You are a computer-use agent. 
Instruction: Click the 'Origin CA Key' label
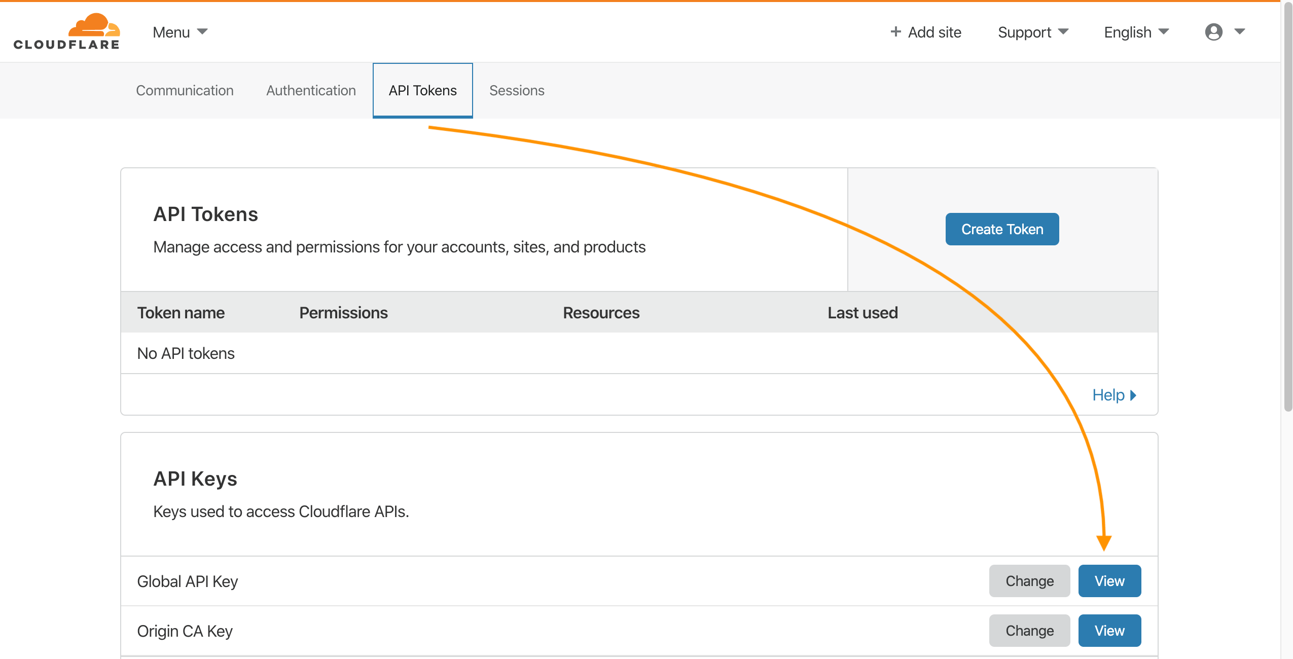point(185,631)
